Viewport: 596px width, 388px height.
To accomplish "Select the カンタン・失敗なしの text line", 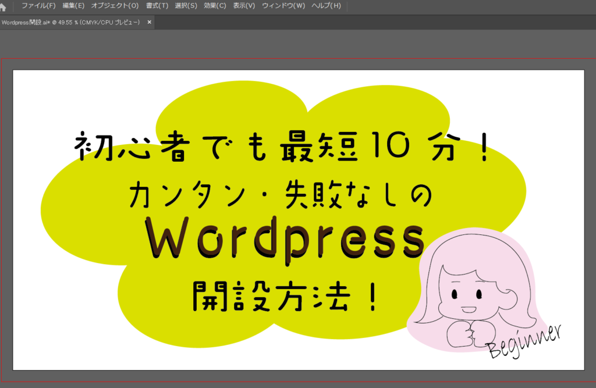I will click(281, 194).
